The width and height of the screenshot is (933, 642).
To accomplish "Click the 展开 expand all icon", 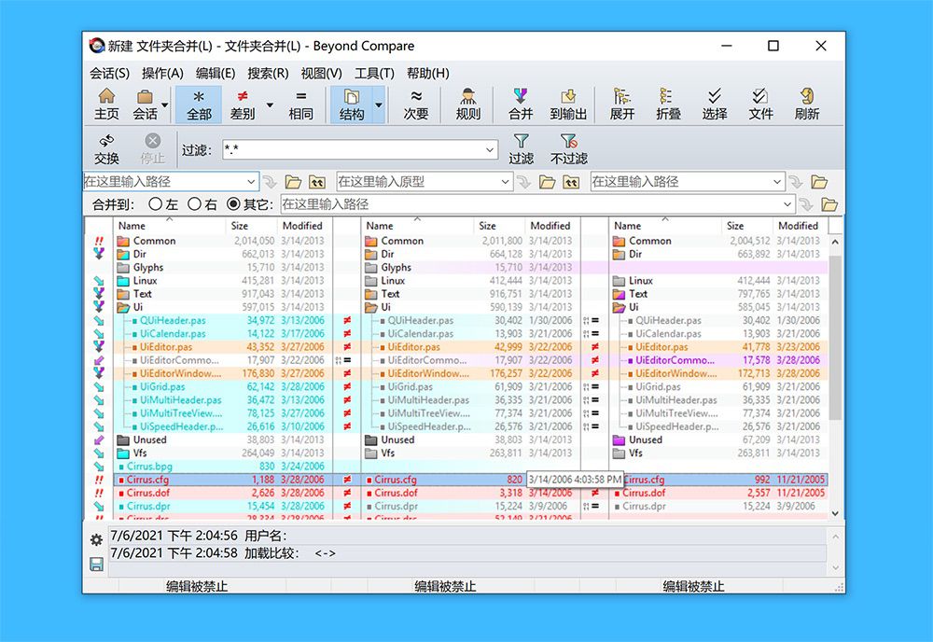I will pos(621,105).
